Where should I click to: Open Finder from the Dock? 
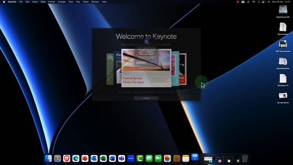click(49, 159)
